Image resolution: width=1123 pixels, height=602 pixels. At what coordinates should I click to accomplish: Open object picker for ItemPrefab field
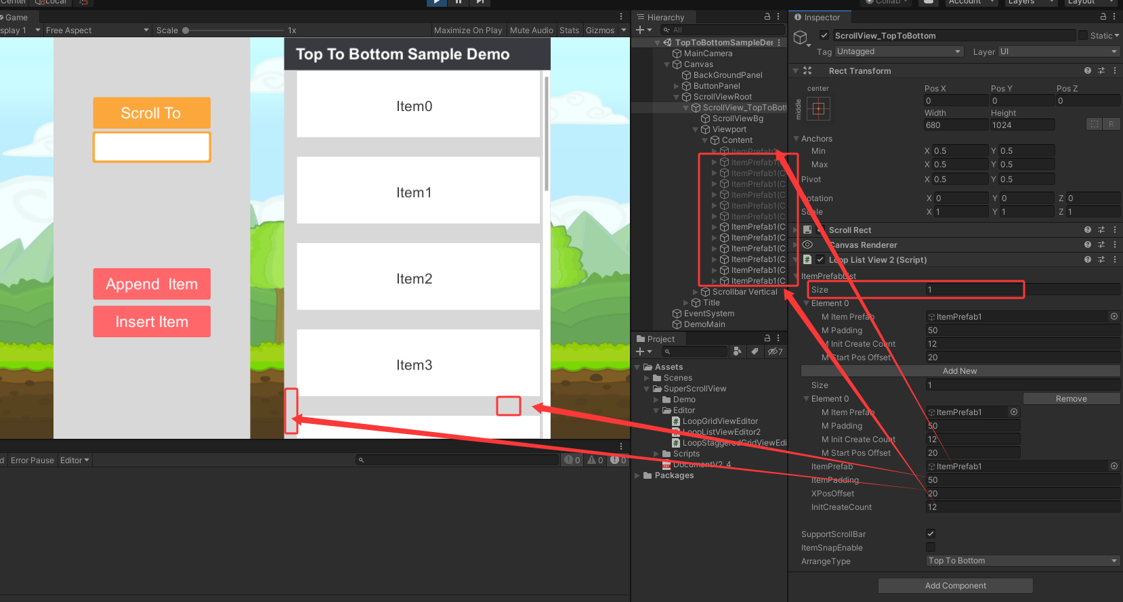click(x=1114, y=466)
